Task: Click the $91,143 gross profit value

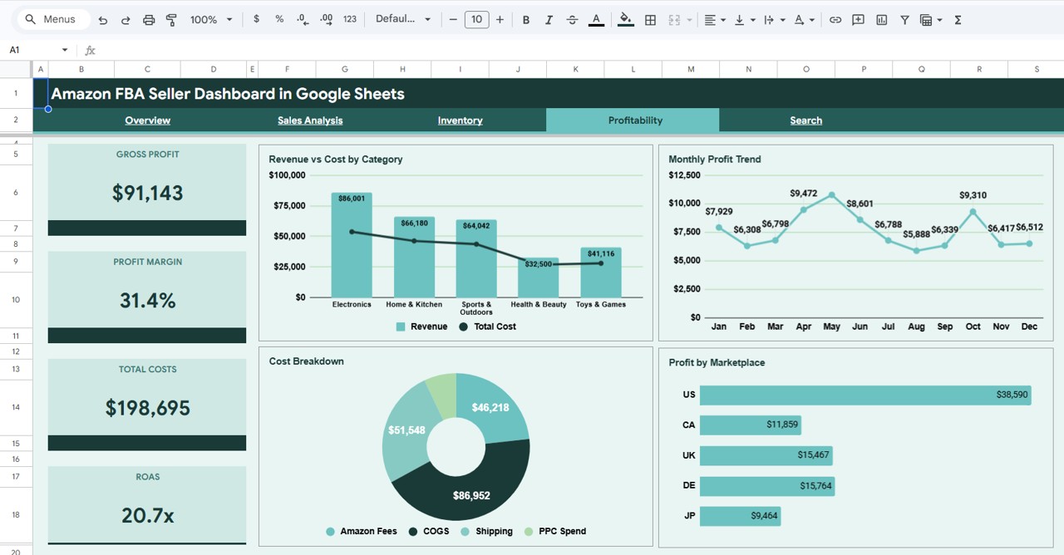Action: [x=147, y=193]
